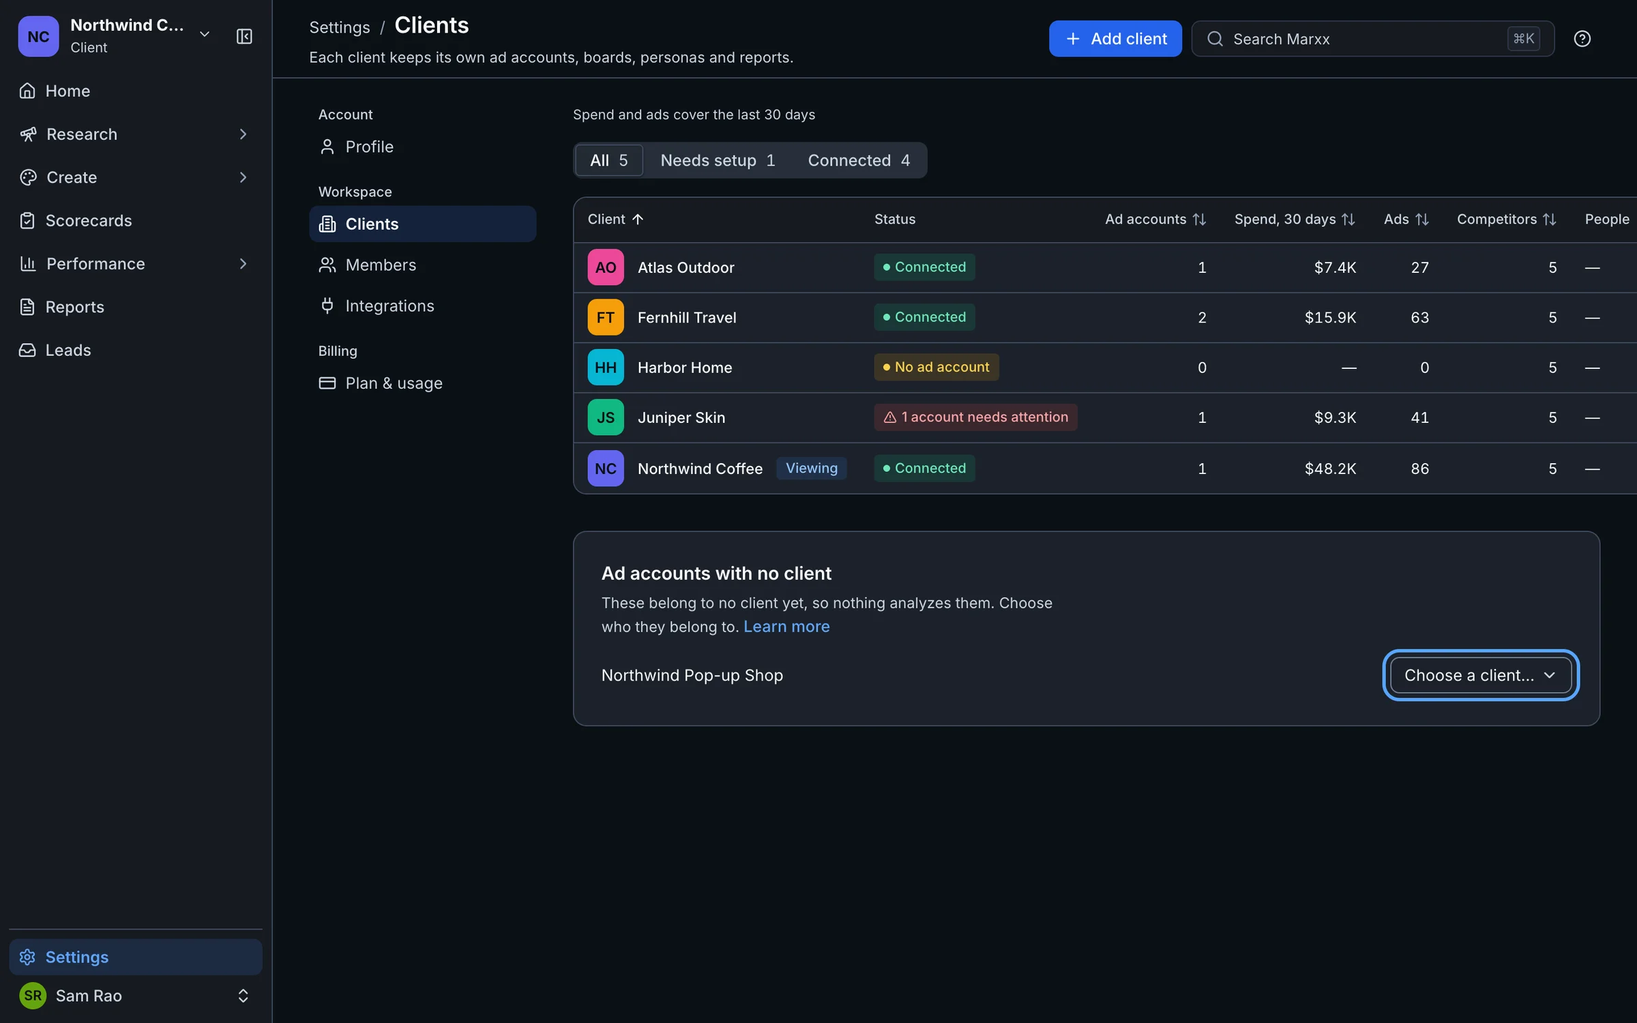1637x1023 pixels.
Task: Sort by the Competitors column
Action: click(x=1506, y=219)
